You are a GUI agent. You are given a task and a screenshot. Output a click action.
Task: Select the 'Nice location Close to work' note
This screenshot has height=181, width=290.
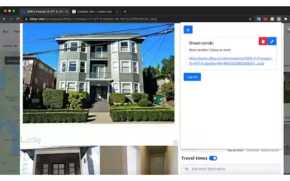tap(209, 50)
